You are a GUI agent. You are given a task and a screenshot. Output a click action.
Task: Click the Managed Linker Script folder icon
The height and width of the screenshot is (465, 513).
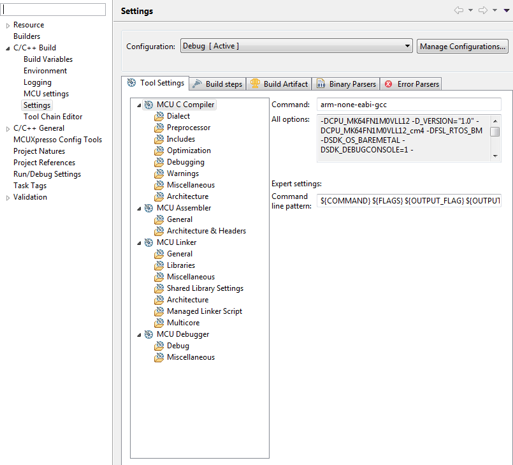tap(159, 311)
